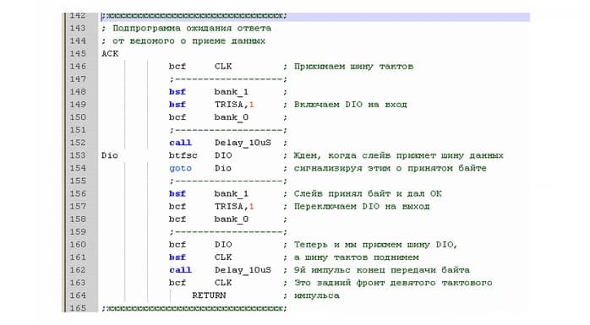This screenshot has width=590, height=325.
Task: Click the RETURN statement on line 164
Action: [x=209, y=295]
